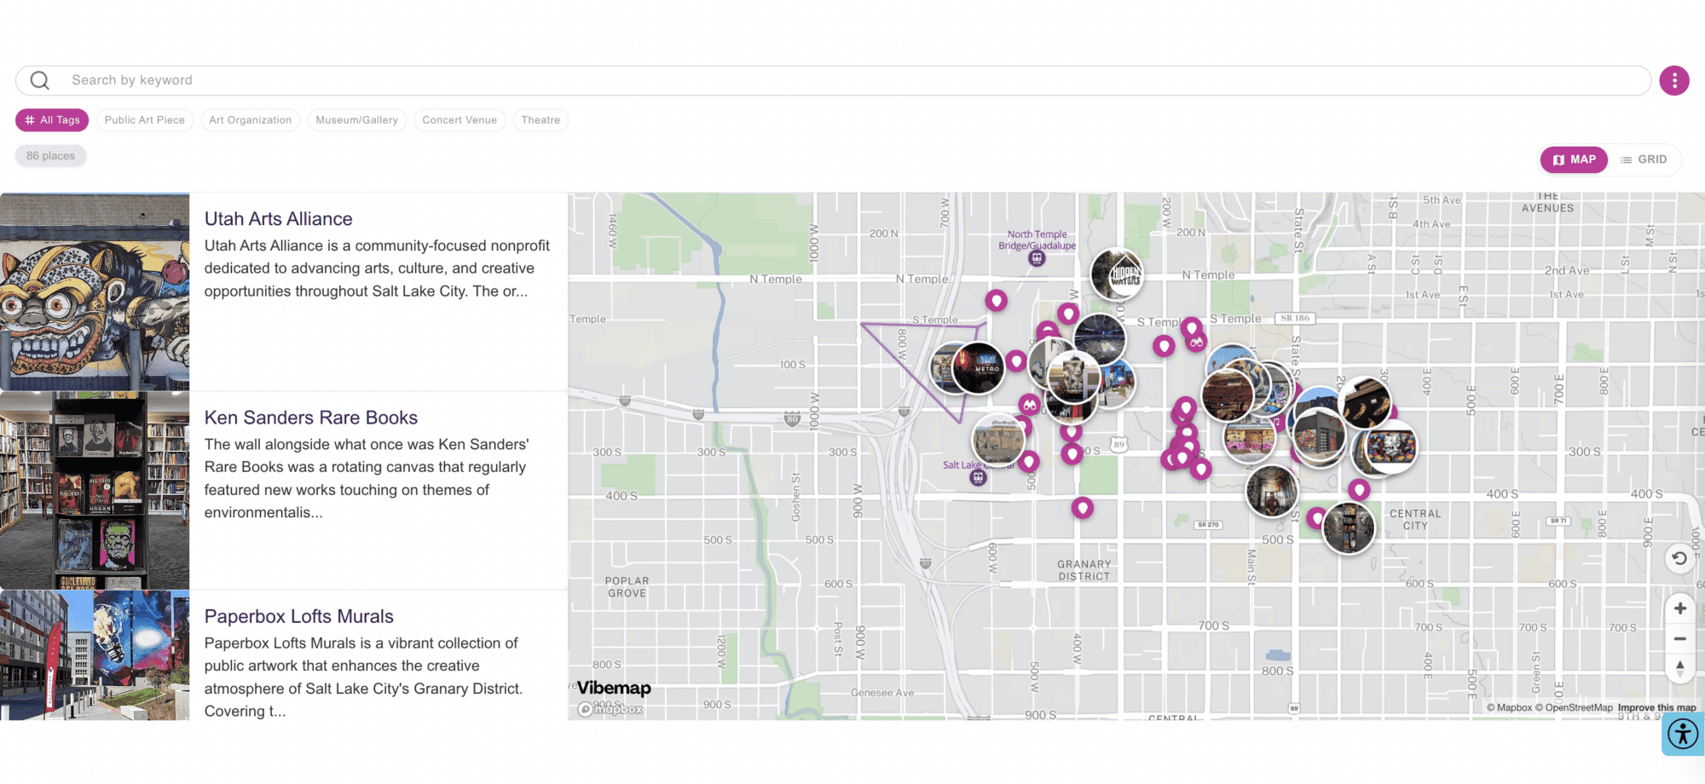The height and width of the screenshot is (784, 1705).
Task: Switch to MAP view
Action: click(1574, 159)
